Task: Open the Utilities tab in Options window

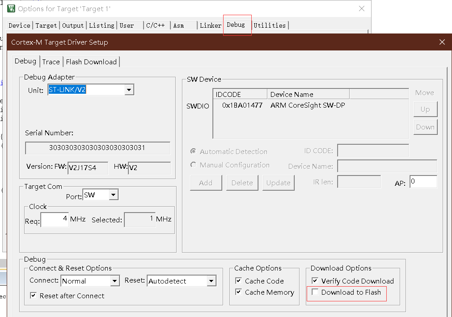Action: tap(270, 25)
